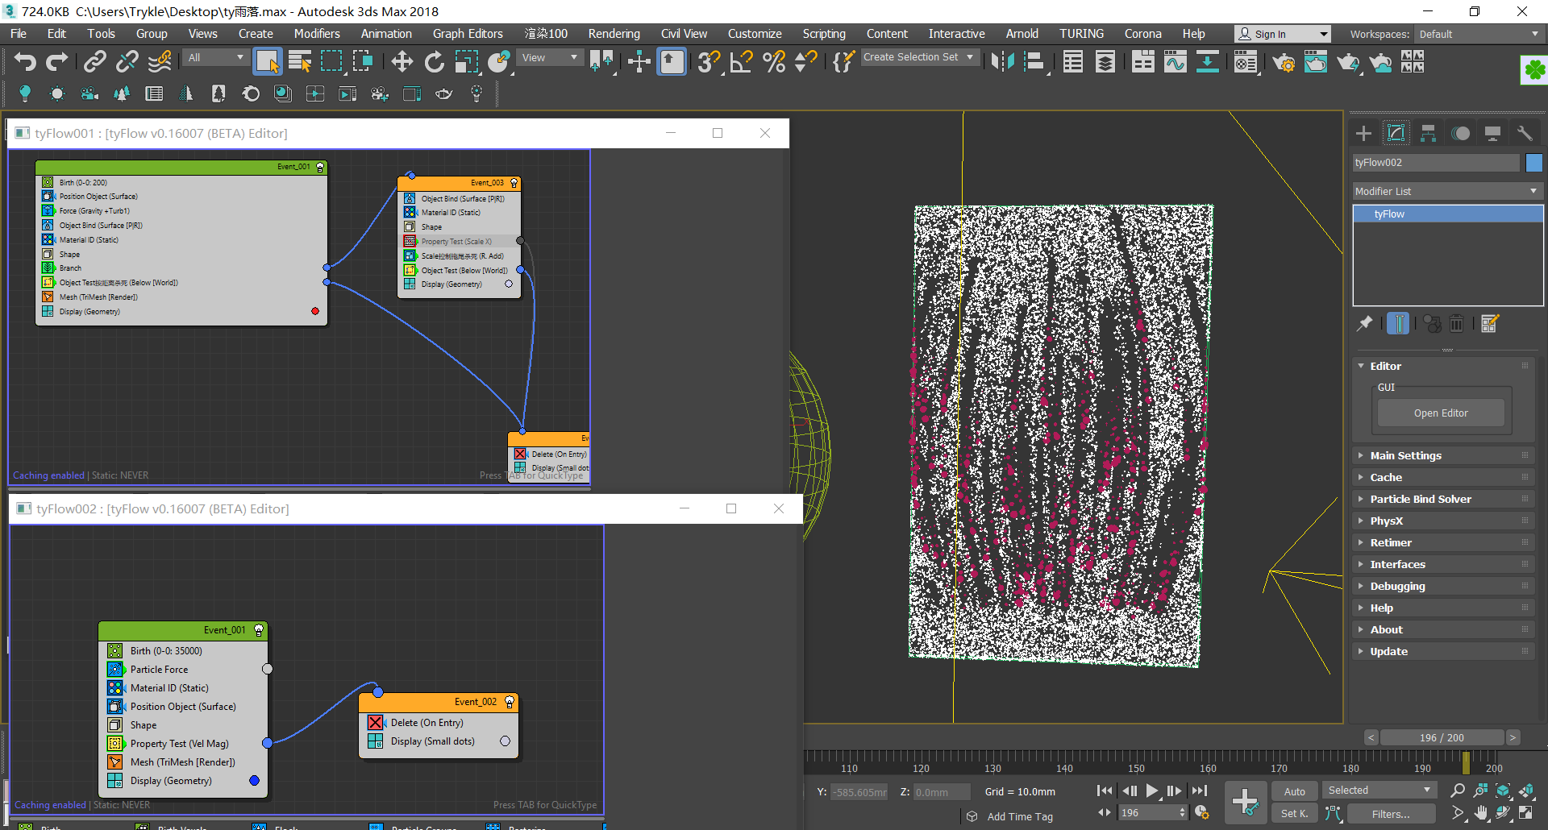Viewport: 1548px width, 830px height.
Task: Click the Sign In button
Action: [x=1282, y=34]
